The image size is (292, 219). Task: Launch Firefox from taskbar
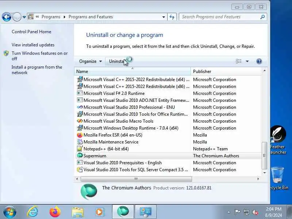(55, 212)
